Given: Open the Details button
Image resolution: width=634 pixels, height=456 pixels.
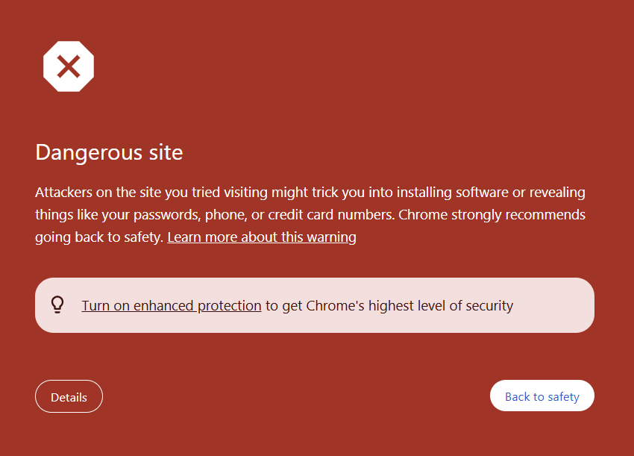Looking at the screenshot, I should [x=69, y=396].
